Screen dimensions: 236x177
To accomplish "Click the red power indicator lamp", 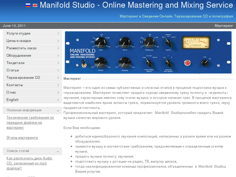I will [187, 63].
